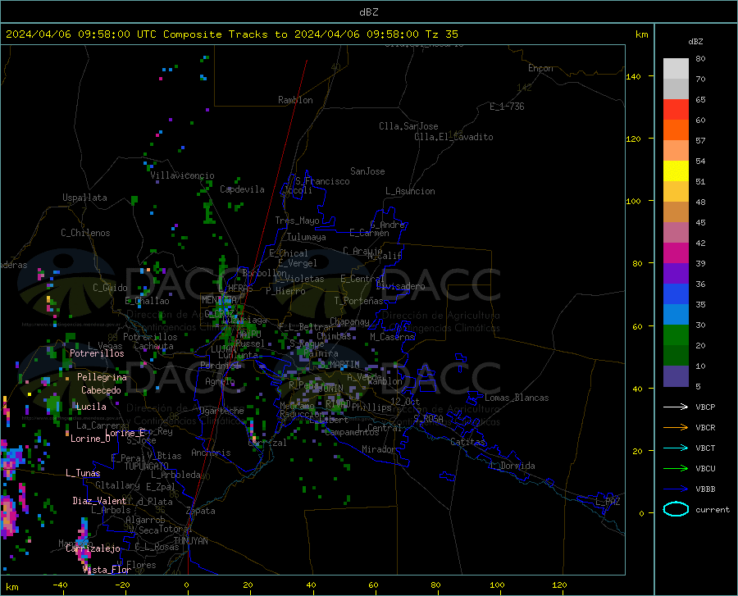
Task: Click the 'Lomas_Blancas' map label
Action: click(x=517, y=398)
